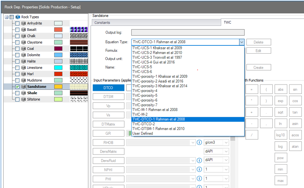Viewport: 304px width, 188px height.
Task: Click the Output log field
Action: pyautogui.click(x=188, y=32)
